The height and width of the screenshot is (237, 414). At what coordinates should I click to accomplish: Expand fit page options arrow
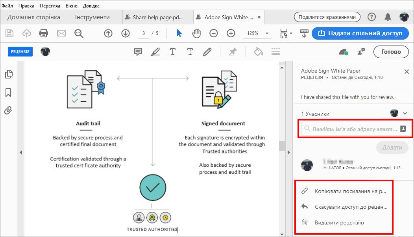point(291,33)
